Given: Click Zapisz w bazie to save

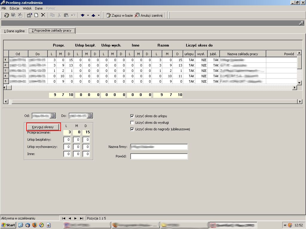Looking at the screenshot, I should pyautogui.click(x=120, y=15).
